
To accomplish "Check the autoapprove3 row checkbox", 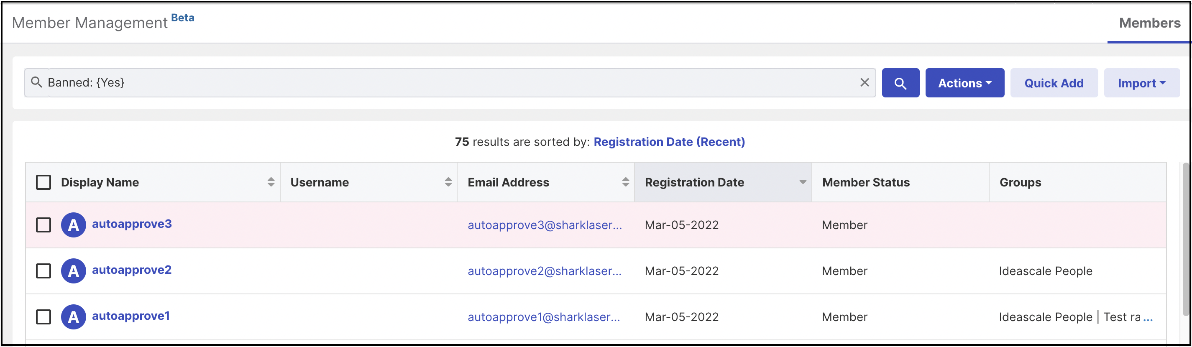I will [43, 225].
